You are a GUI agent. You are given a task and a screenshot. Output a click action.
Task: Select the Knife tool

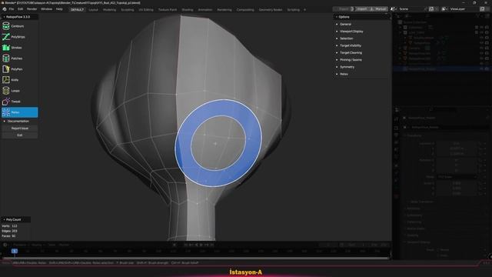19,80
